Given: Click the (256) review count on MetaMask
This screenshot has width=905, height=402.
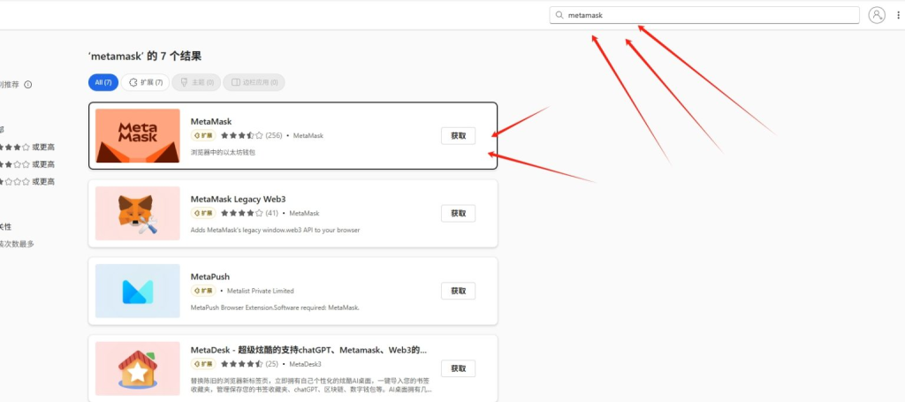Looking at the screenshot, I should click(274, 135).
